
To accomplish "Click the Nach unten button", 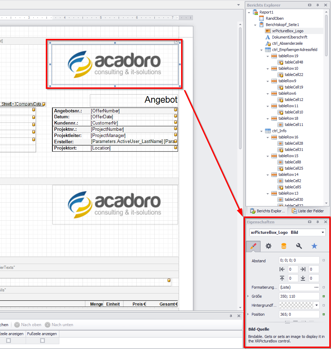I will tap(59, 325).
